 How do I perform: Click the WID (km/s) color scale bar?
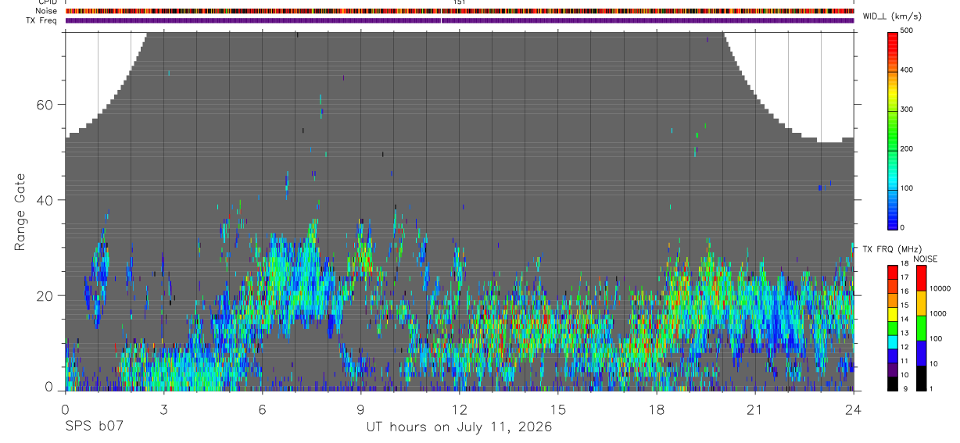click(893, 130)
